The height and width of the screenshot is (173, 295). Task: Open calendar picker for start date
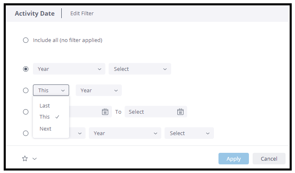(105, 112)
